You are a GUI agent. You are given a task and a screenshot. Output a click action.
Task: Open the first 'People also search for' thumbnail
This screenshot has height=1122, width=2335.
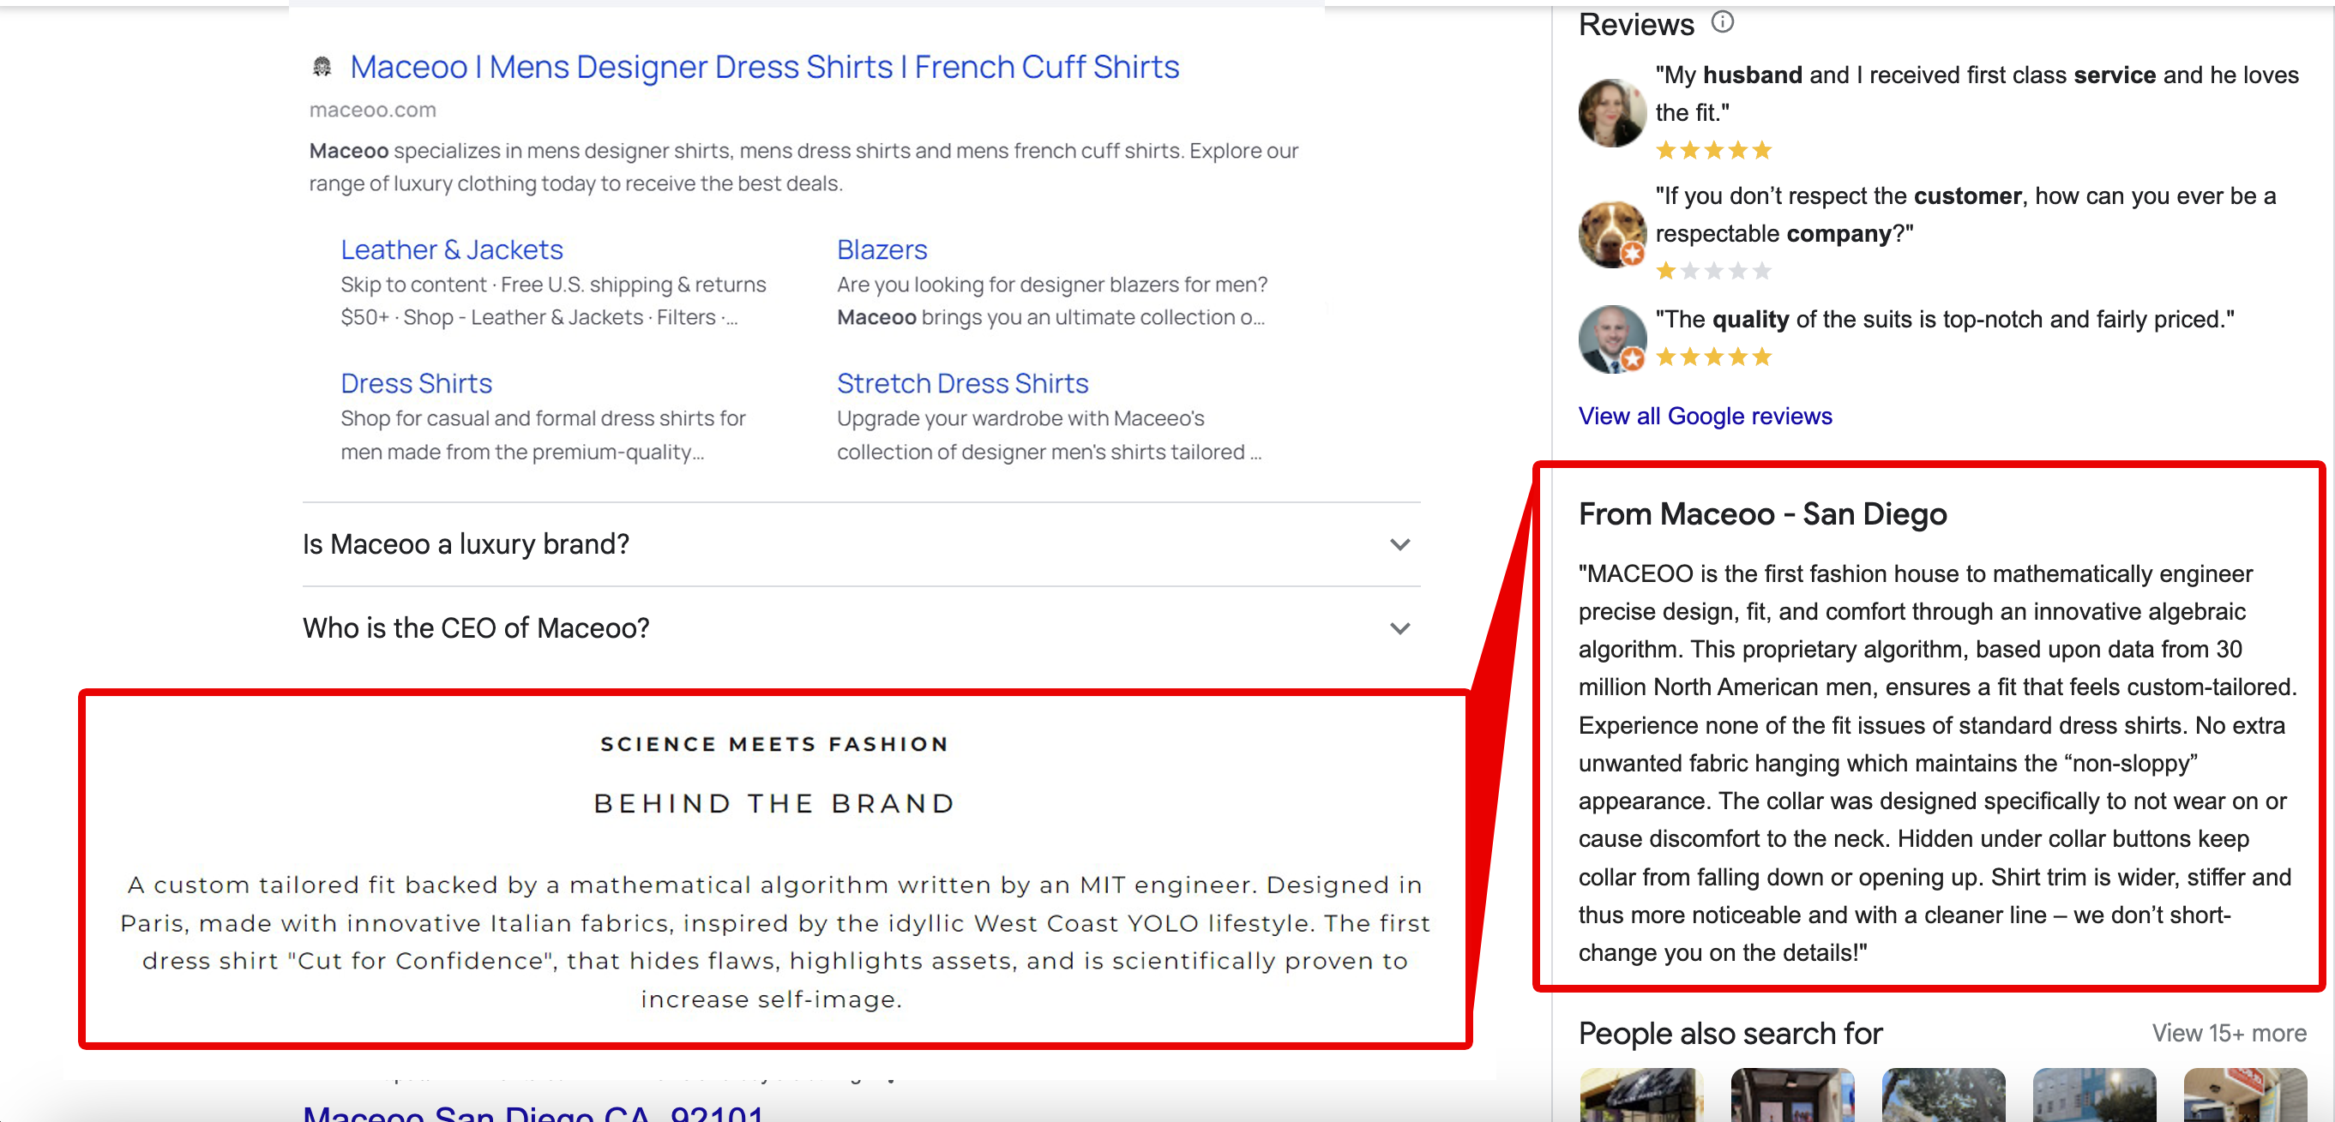(1640, 1095)
